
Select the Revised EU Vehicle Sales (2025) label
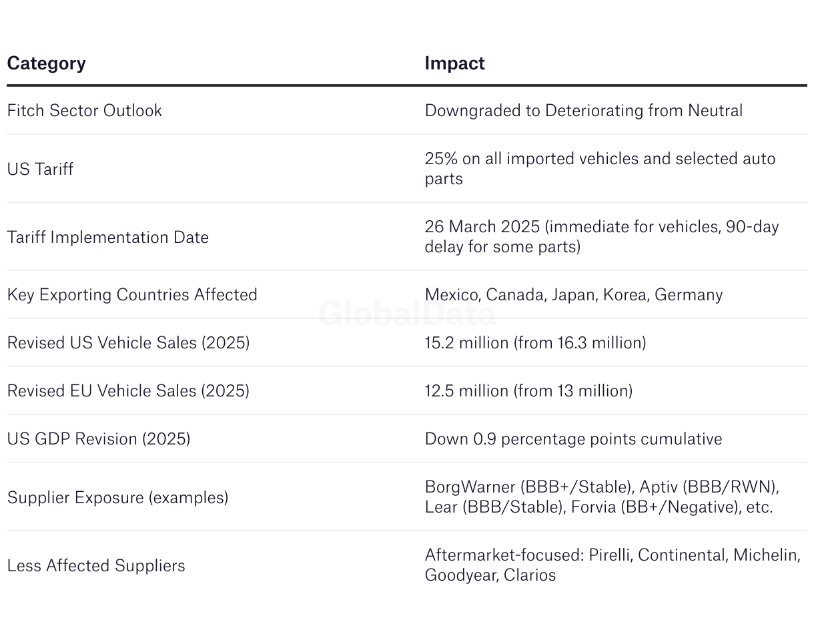[x=128, y=390]
